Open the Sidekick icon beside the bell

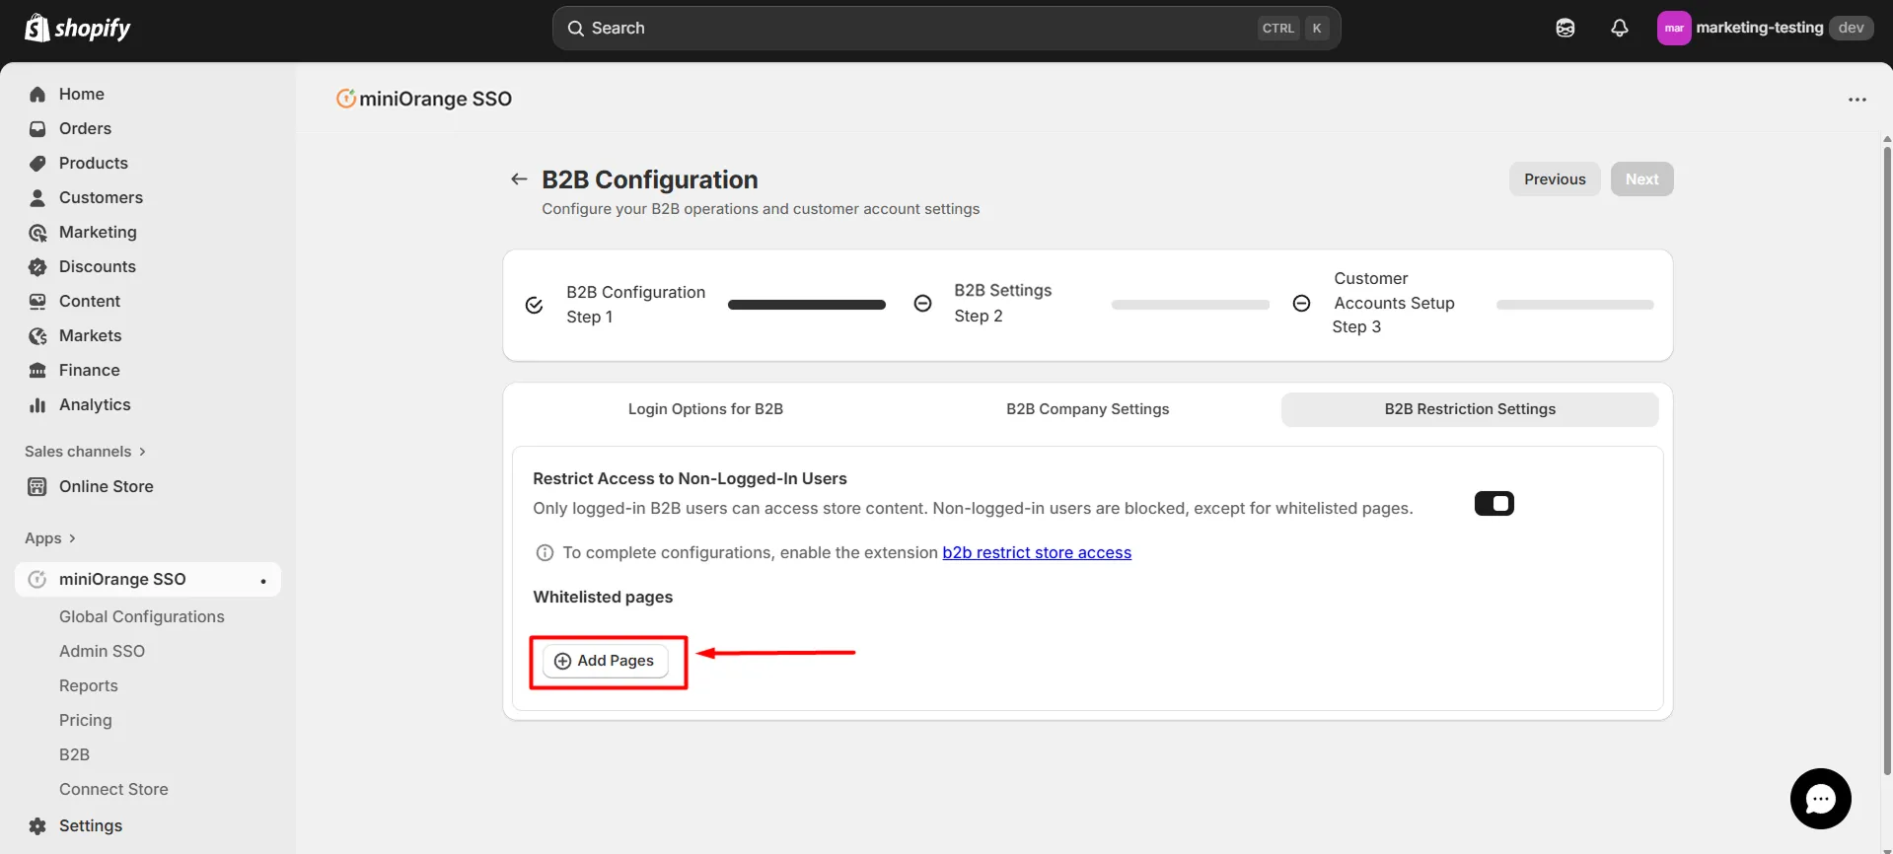click(1565, 28)
